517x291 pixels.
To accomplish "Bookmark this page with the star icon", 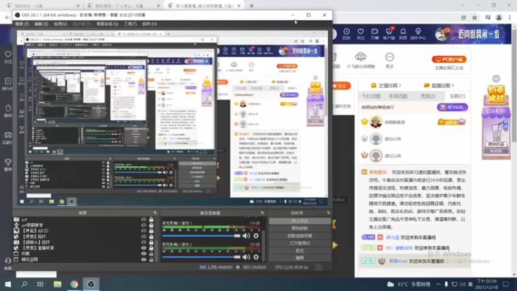I will coord(474,17).
